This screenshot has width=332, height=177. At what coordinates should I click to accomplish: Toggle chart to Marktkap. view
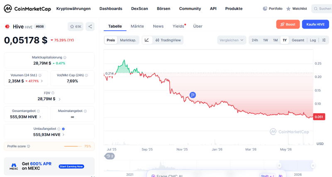point(128,40)
